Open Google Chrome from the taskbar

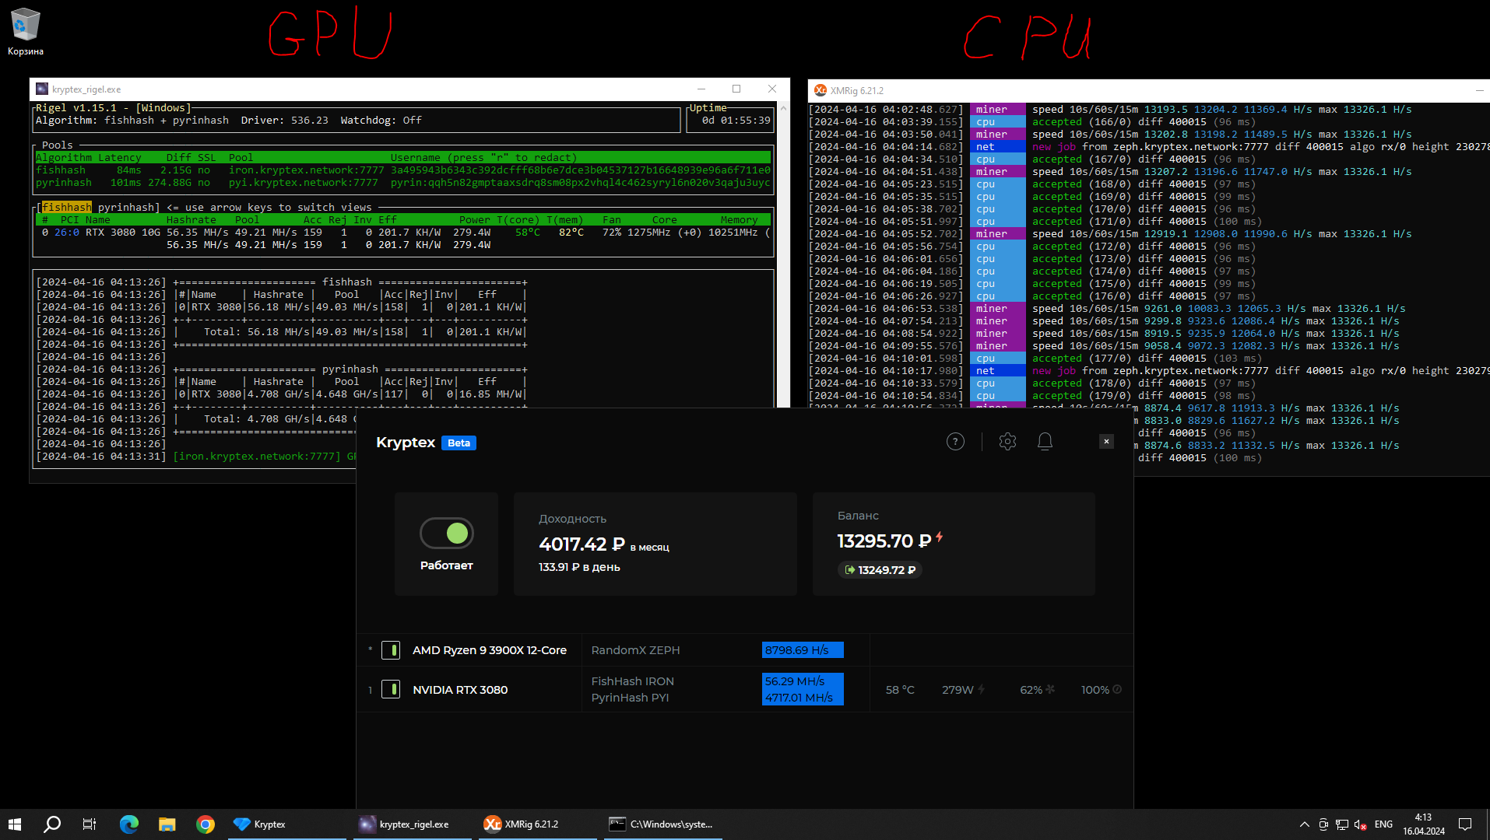coord(206,824)
